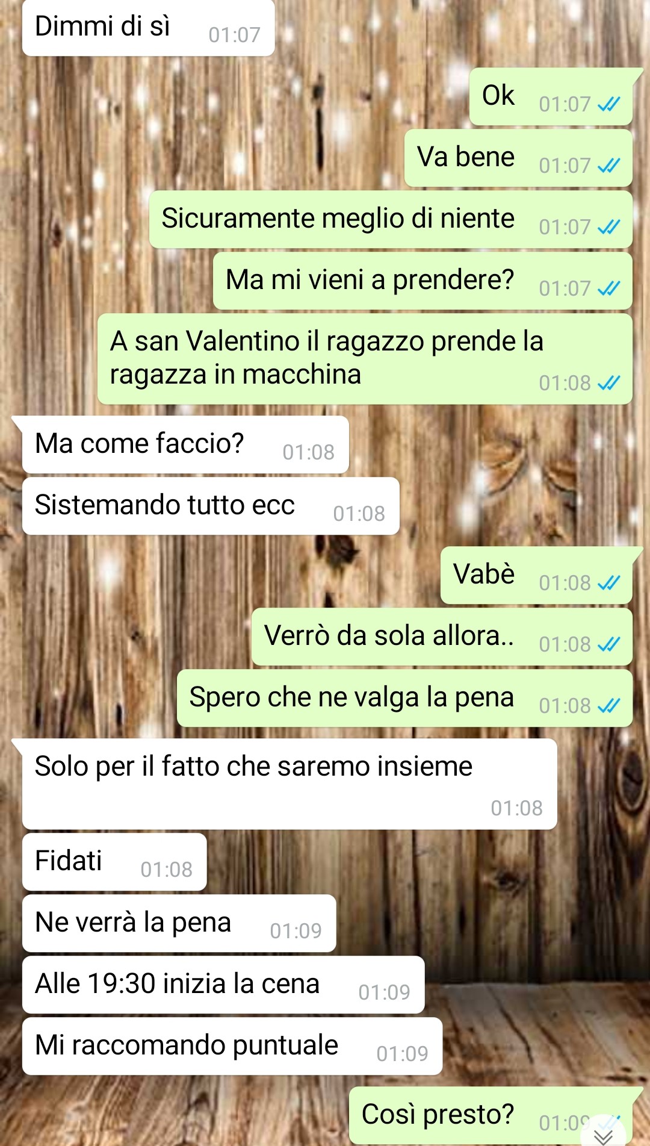Tap double check on 'Verrò da sola allora..'
650x1146 pixels.
click(x=608, y=644)
